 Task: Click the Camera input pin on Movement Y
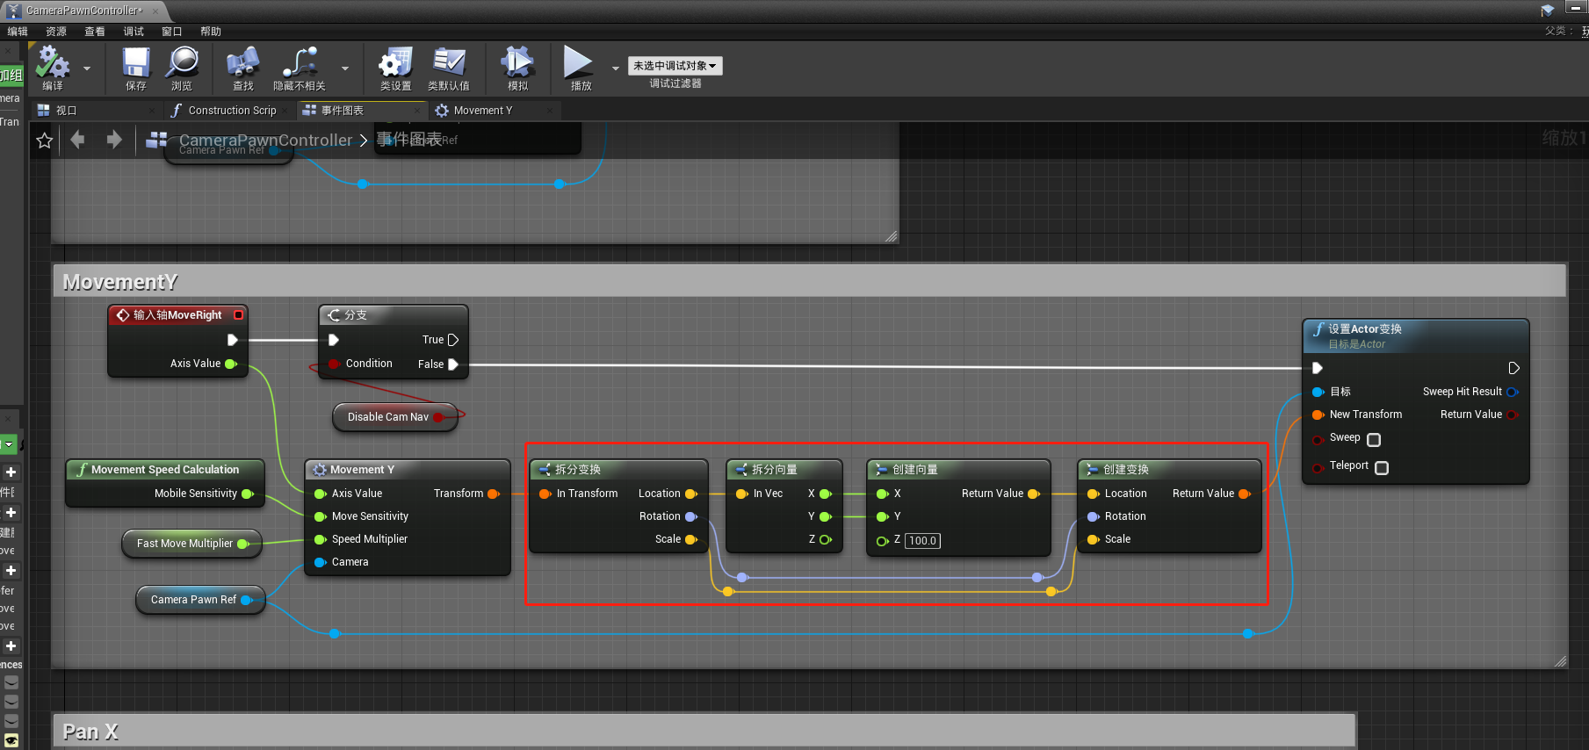tap(321, 562)
